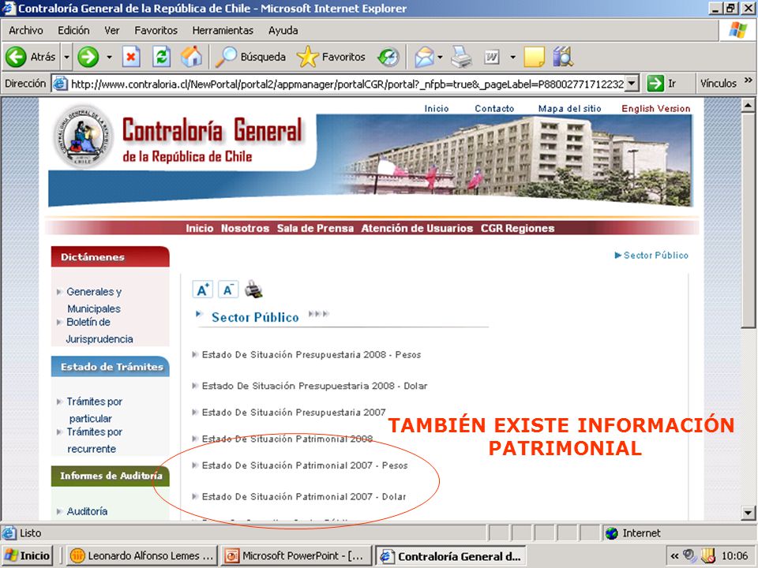Edit the page with the Word icon
The width and height of the screenshot is (758, 568).
point(492,58)
